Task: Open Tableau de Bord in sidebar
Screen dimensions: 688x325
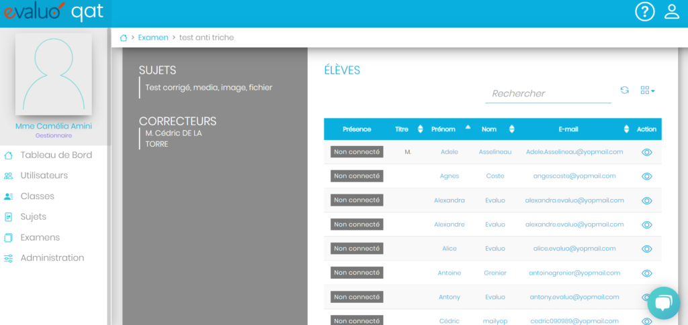Action: coord(56,155)
